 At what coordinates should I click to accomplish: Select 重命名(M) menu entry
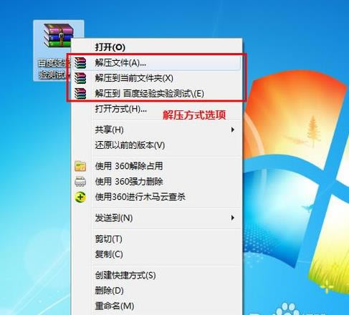point(156,306)
